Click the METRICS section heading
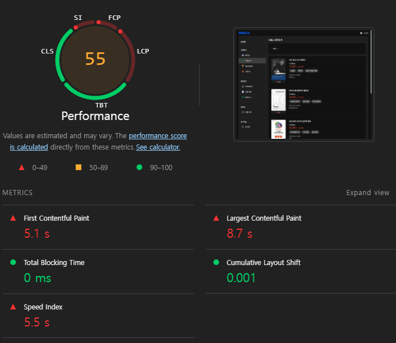396x343 pixels. [18, 193]
